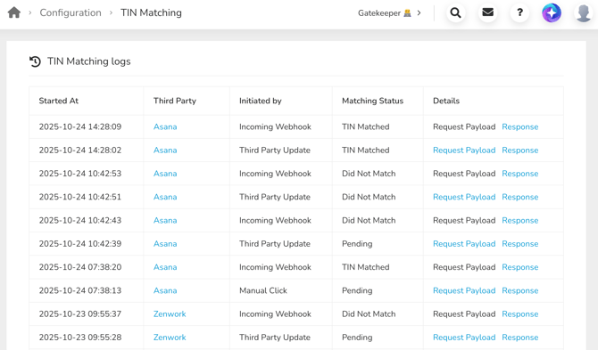
Task: Open Configuration in the breadcrumb
Action: click(x=71, y=12)
